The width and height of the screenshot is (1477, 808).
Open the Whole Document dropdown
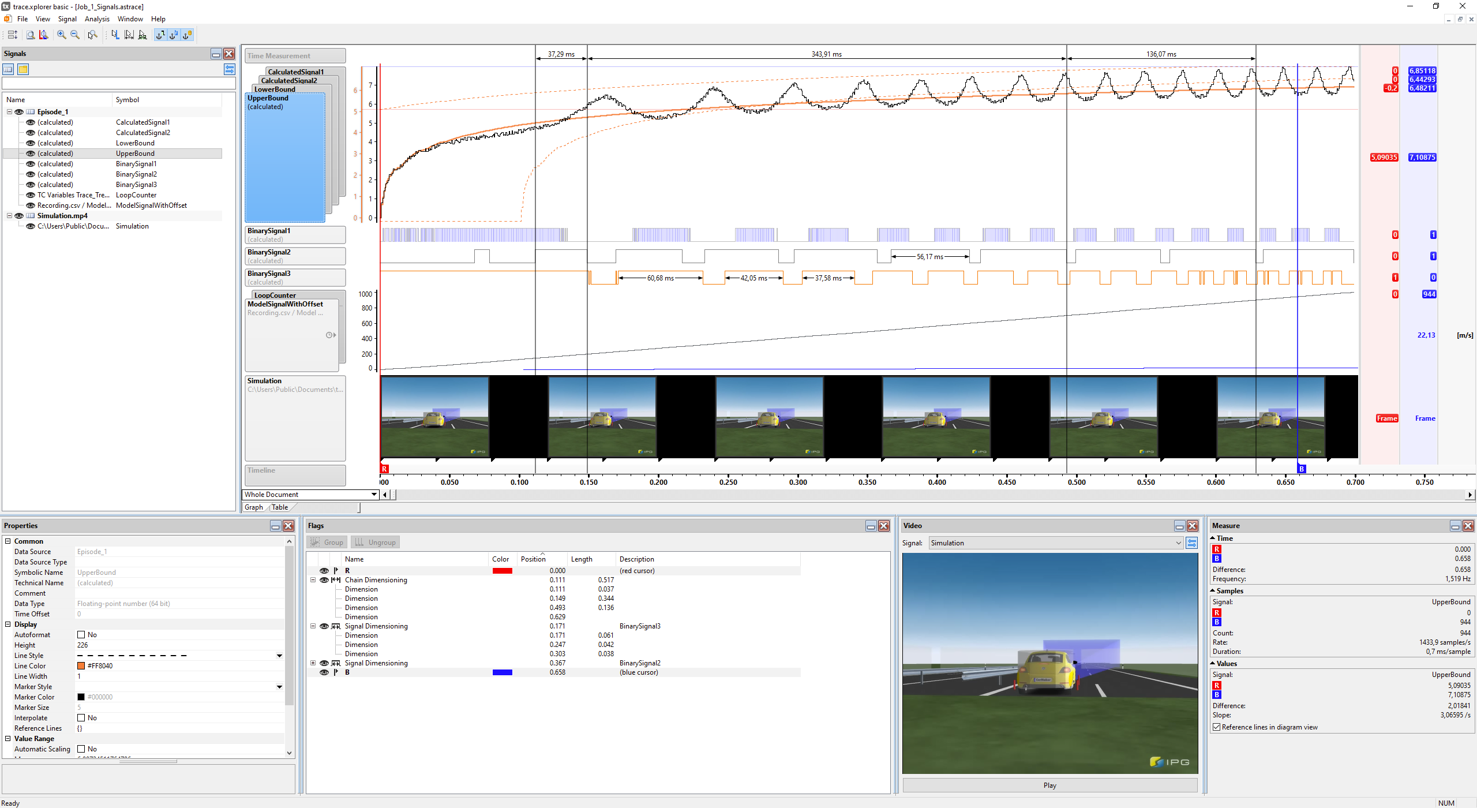click(374, 495)
